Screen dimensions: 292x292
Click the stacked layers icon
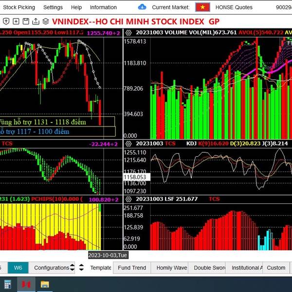[x=46, y=21]
